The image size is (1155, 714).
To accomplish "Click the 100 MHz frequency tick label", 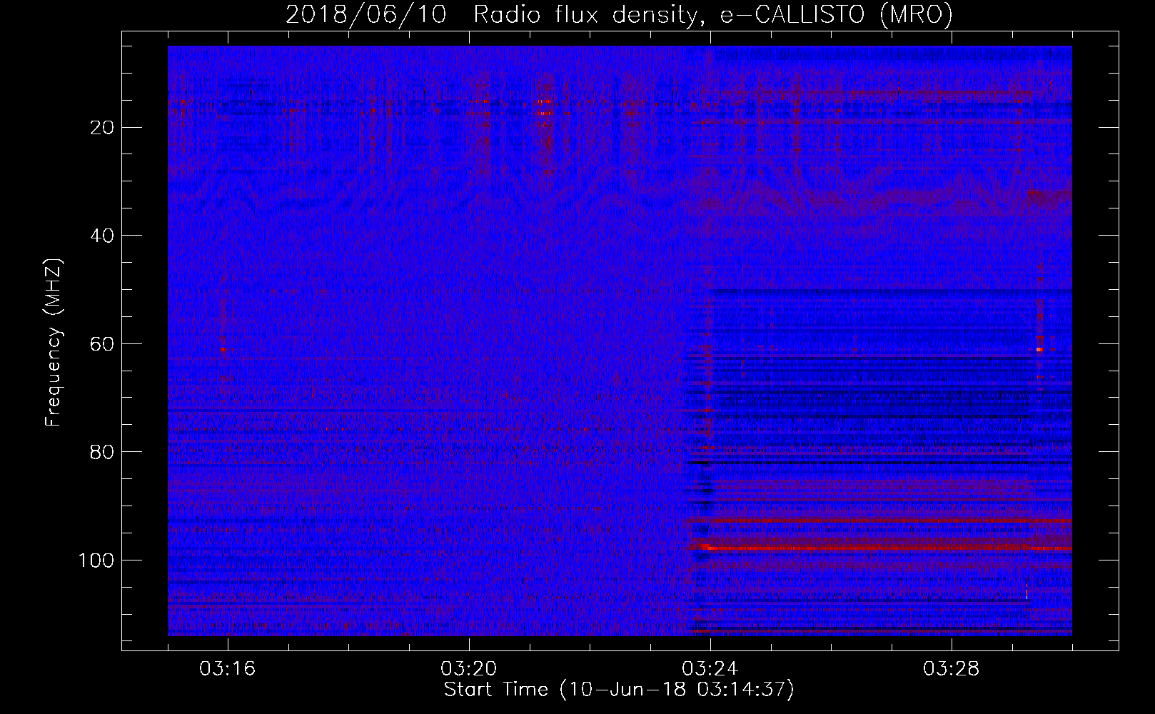I will pyautogui.click(x=96, y=560).
